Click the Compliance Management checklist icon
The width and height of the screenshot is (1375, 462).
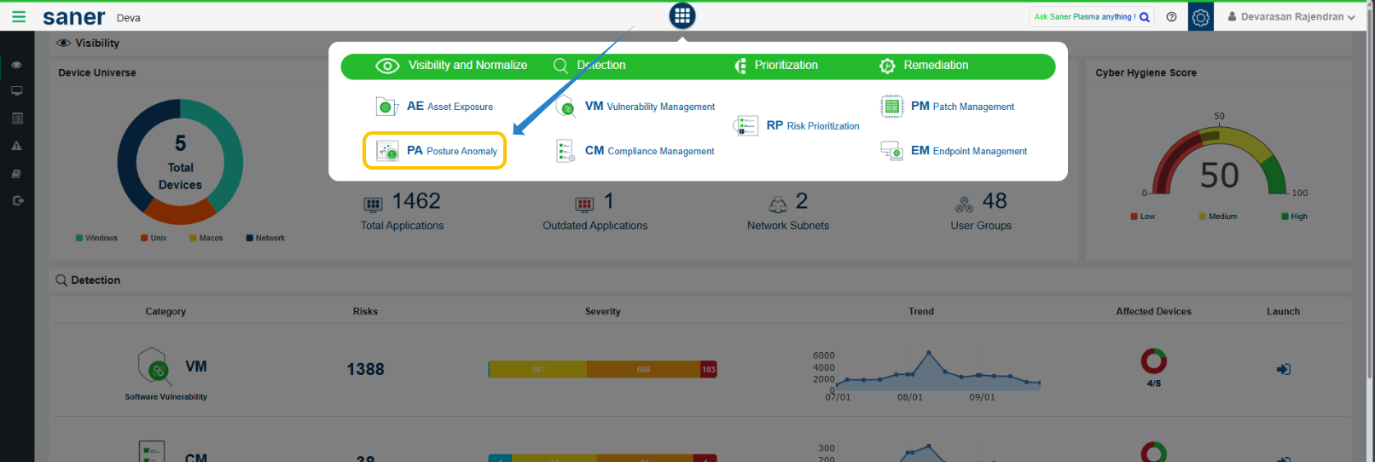click(x=566, y=151)
